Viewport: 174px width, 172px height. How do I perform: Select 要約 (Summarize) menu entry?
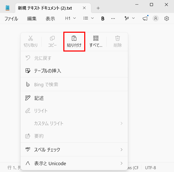tap(74, 136)
